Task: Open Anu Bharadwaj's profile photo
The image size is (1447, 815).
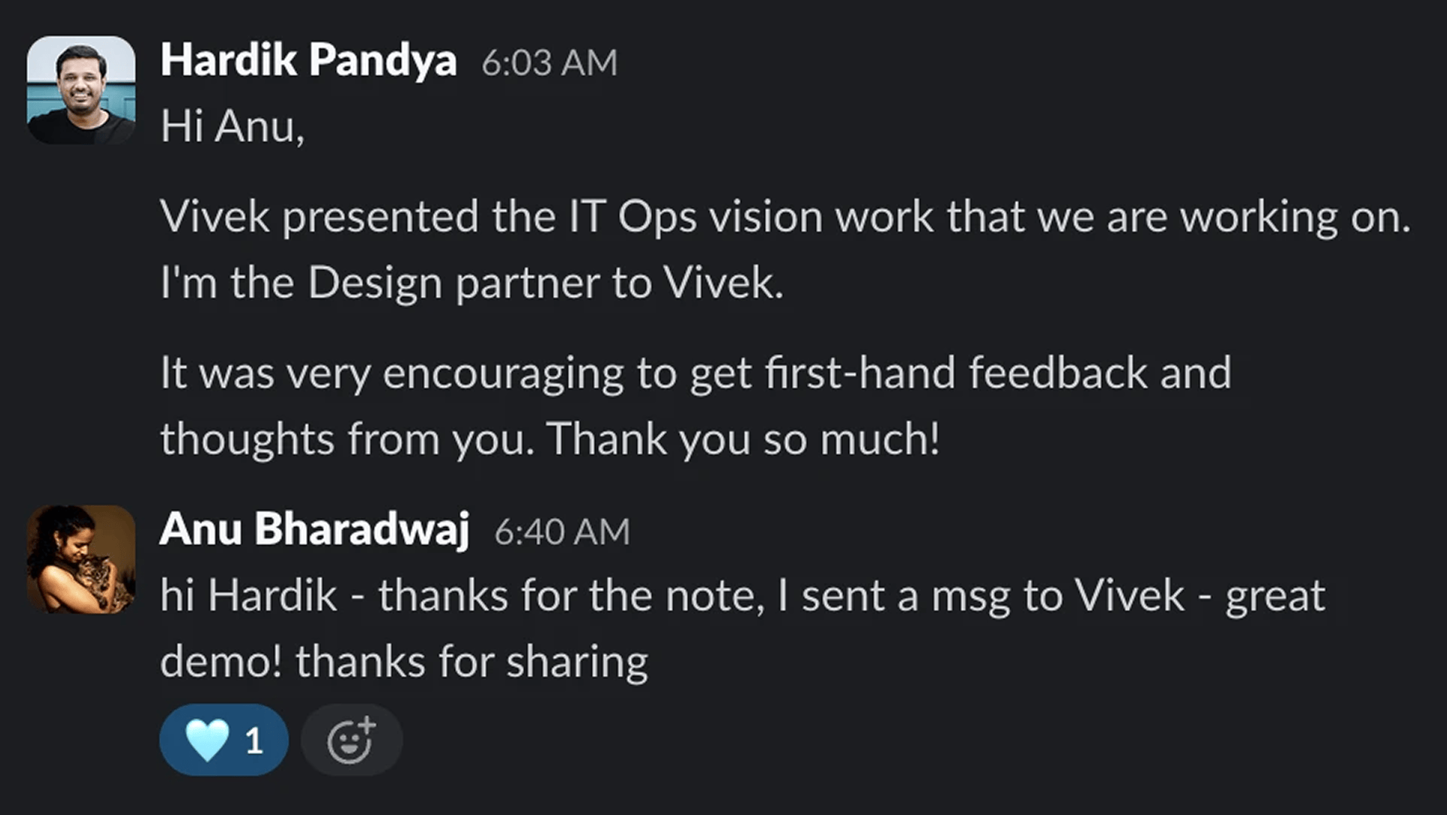Action: [81, 559]
